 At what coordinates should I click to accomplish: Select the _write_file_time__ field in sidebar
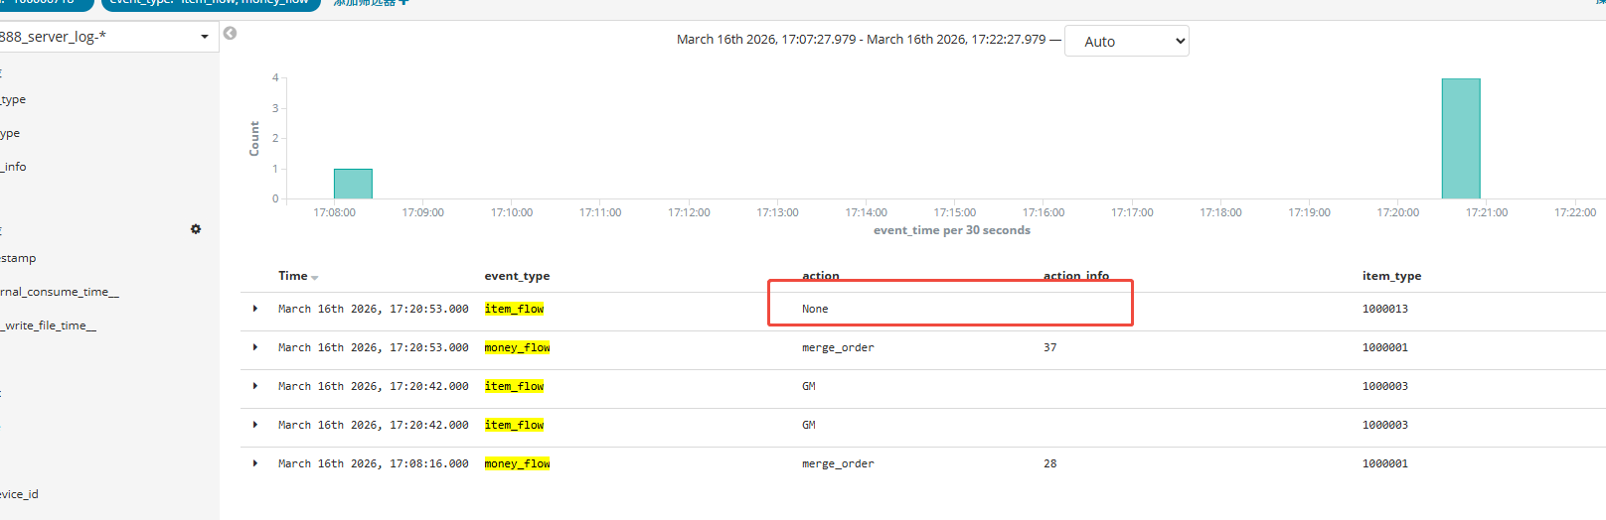pos(49,325)
